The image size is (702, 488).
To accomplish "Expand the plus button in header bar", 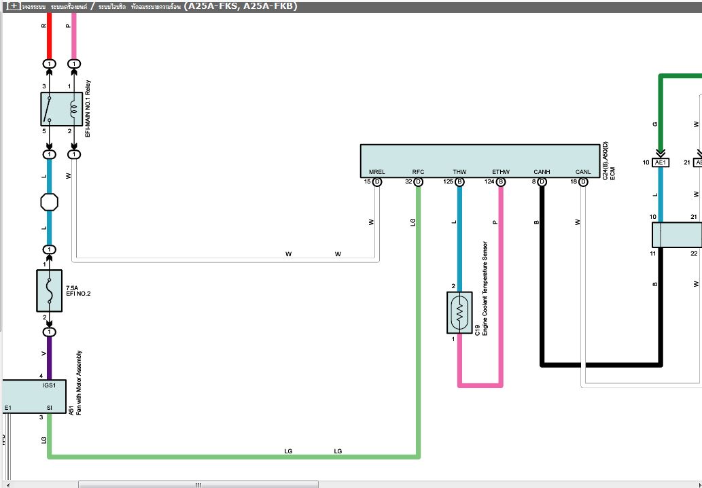I will pos(12,6).
